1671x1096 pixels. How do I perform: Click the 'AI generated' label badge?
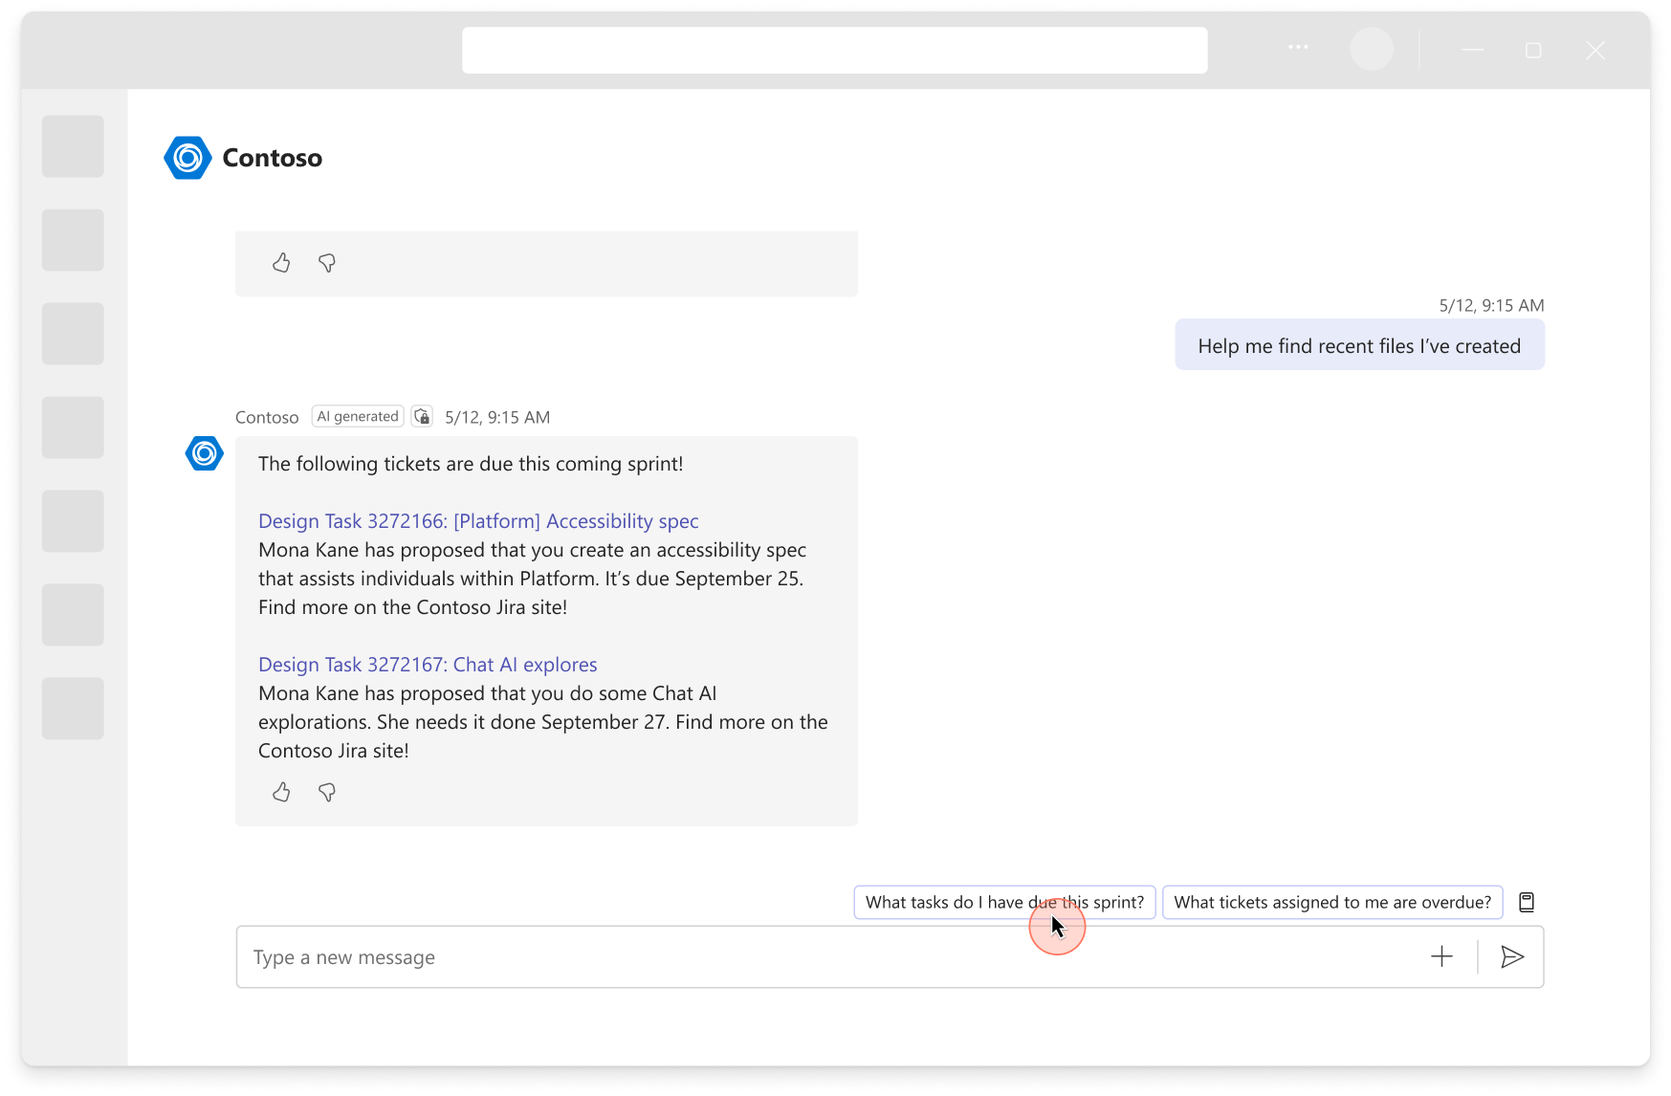point(357,416)
